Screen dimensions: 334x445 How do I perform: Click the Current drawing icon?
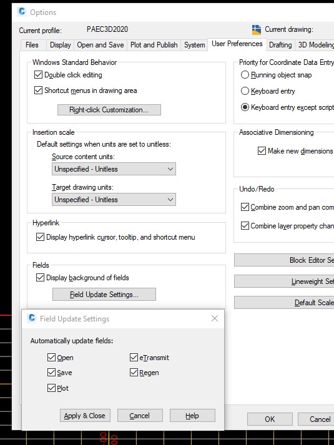pyautogui.click(x=257, y=29)
